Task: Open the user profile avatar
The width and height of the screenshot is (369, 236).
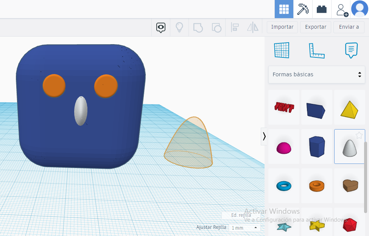Action: (360, 9)
